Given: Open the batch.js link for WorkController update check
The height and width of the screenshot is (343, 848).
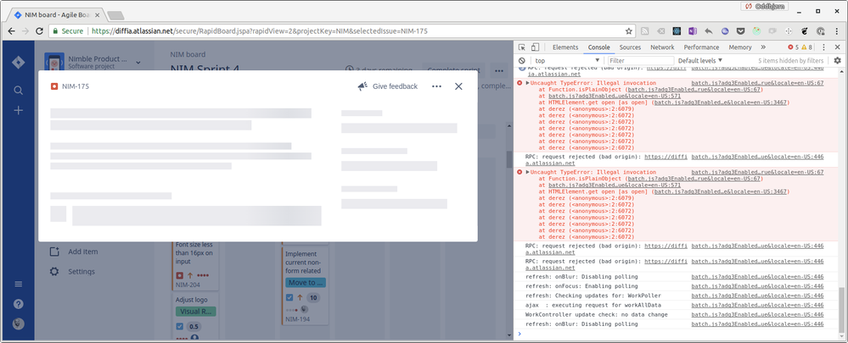Looking at the screenshot, I should 757,314.
